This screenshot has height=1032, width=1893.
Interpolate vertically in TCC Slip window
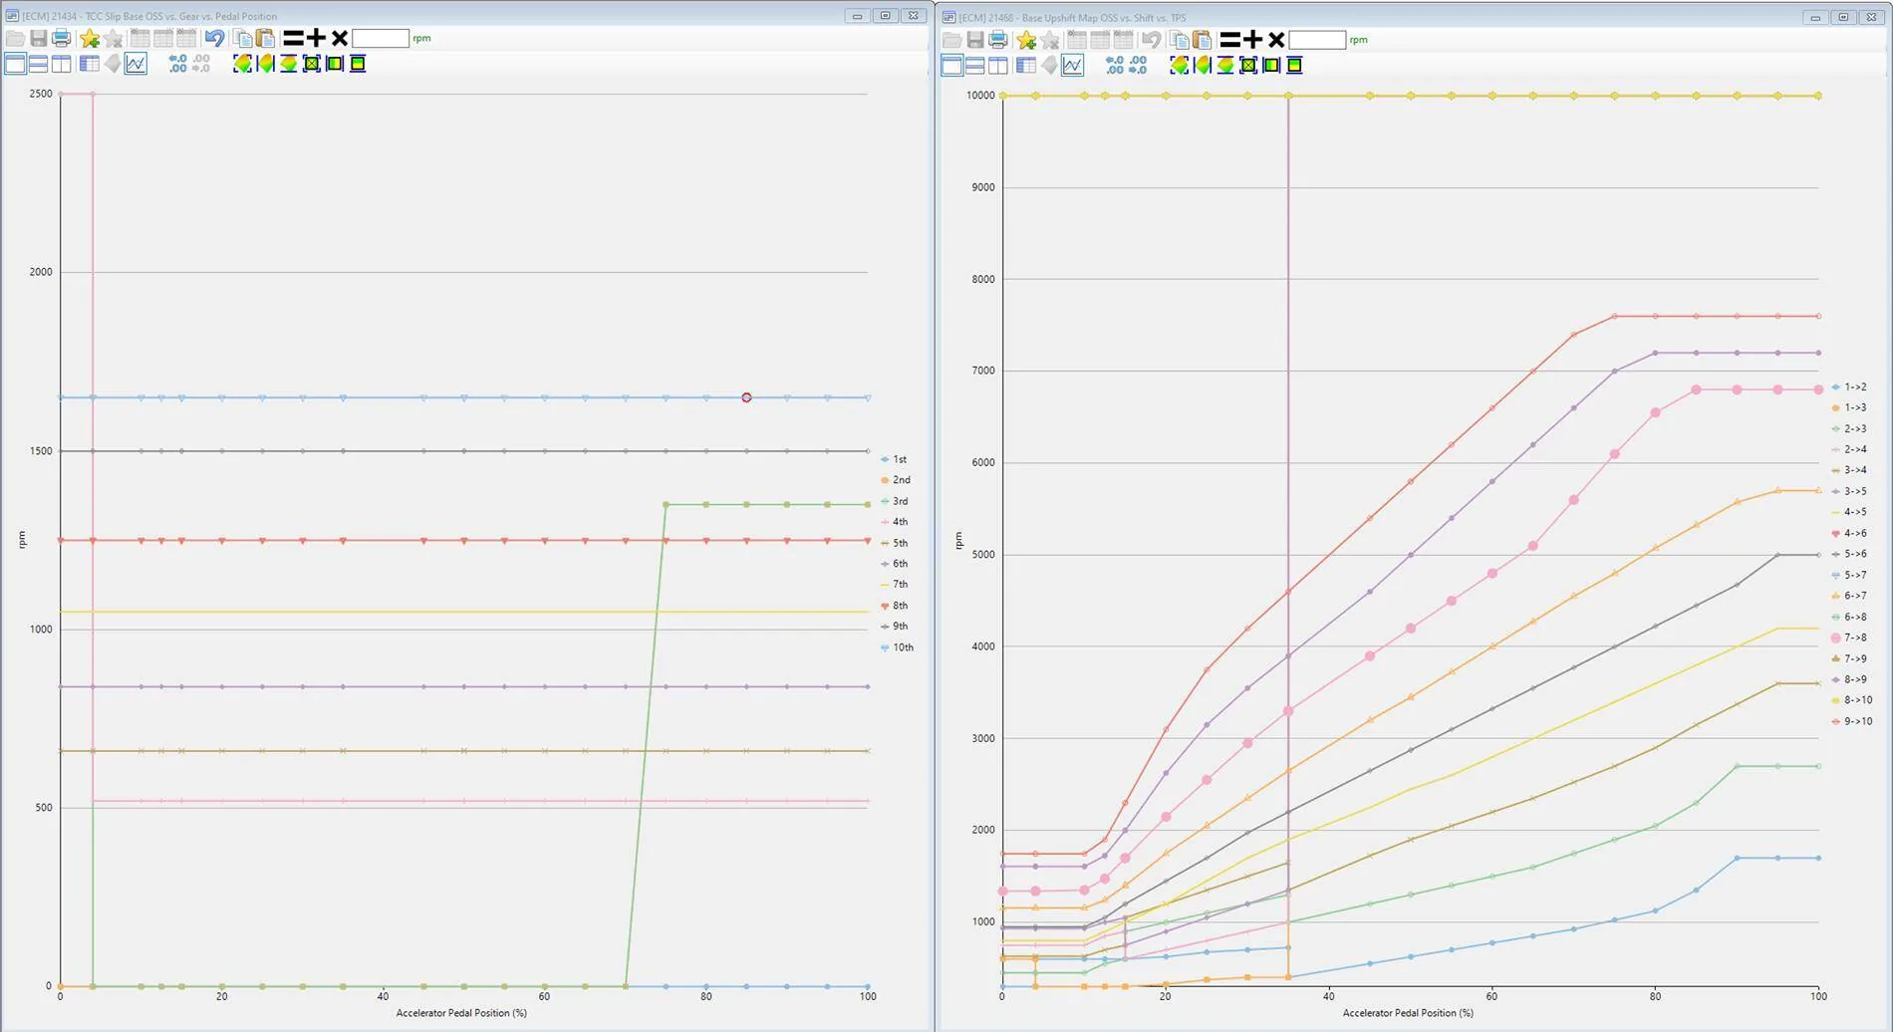[x=288, y=64]
